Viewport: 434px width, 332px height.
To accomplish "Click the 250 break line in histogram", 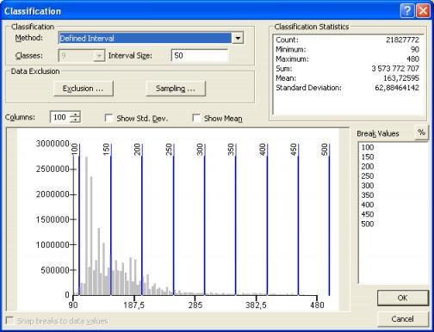I will (x=173, y=219).
